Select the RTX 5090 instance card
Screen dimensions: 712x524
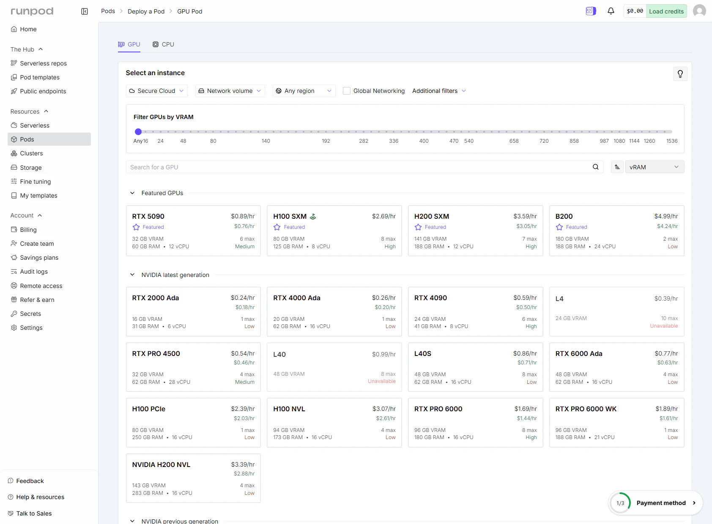[x=193, y=231]
